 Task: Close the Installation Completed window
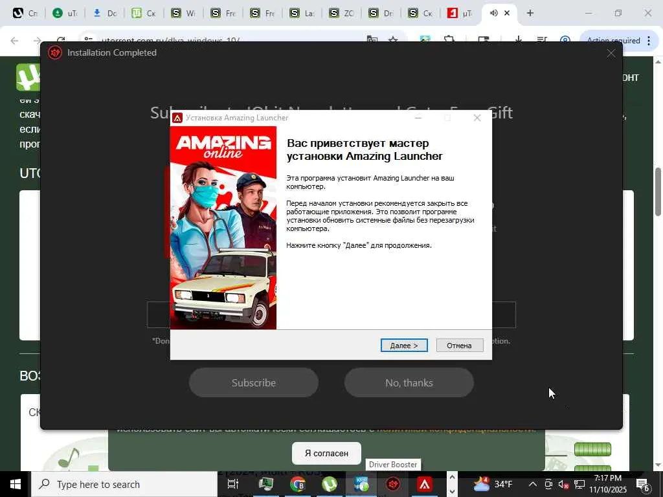point(611,53)
